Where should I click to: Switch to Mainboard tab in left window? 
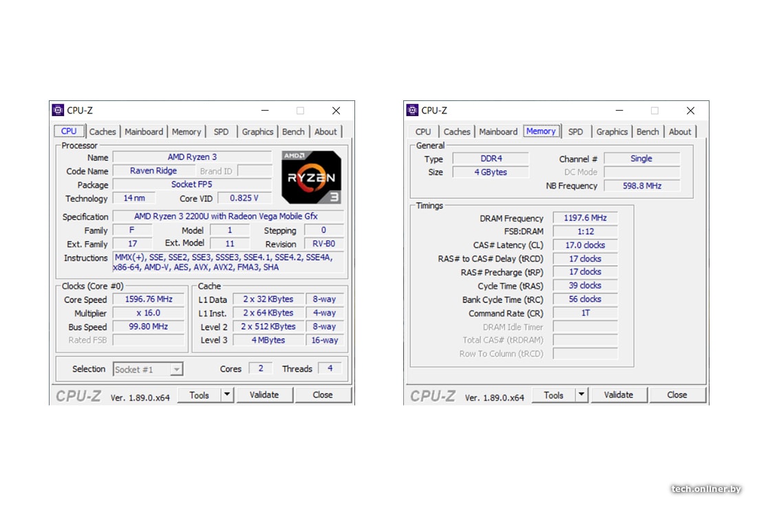[x=144, y=131]
